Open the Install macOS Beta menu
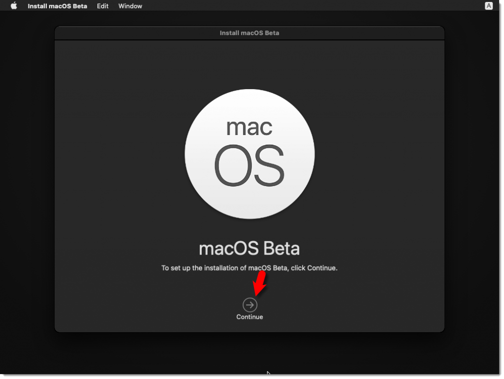The width and height of the screenshot is (504, 379). tap(57, 6)
